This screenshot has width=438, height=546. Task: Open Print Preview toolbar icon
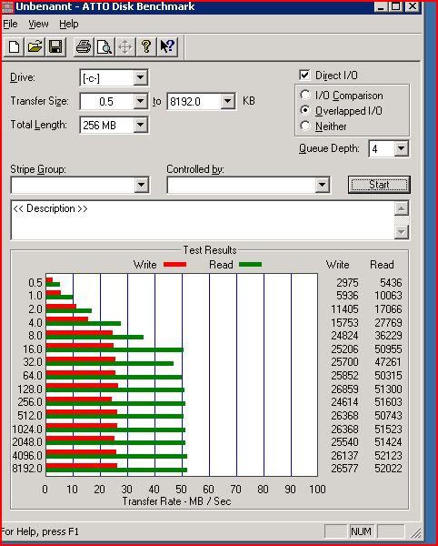105,46
